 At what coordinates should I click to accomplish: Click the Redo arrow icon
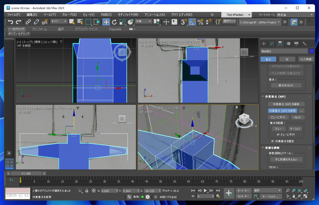coord(18,22)
